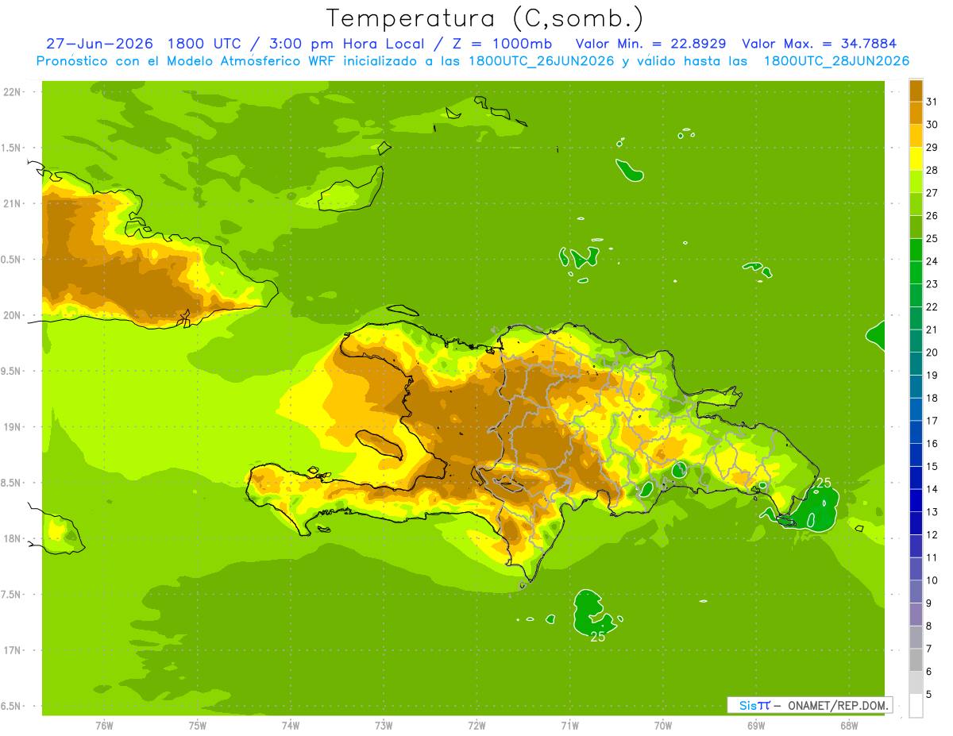Click colorbar label "27"
953x736 pixels.
pos(932,193)
